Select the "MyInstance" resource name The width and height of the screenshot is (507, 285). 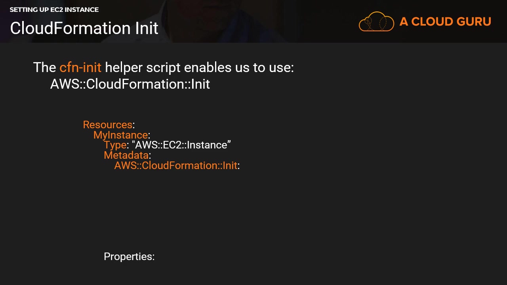click(x=120, y=135)
